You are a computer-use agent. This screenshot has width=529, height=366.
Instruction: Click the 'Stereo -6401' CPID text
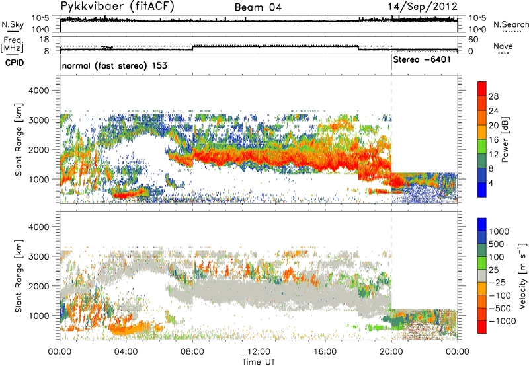click(422, 60)
